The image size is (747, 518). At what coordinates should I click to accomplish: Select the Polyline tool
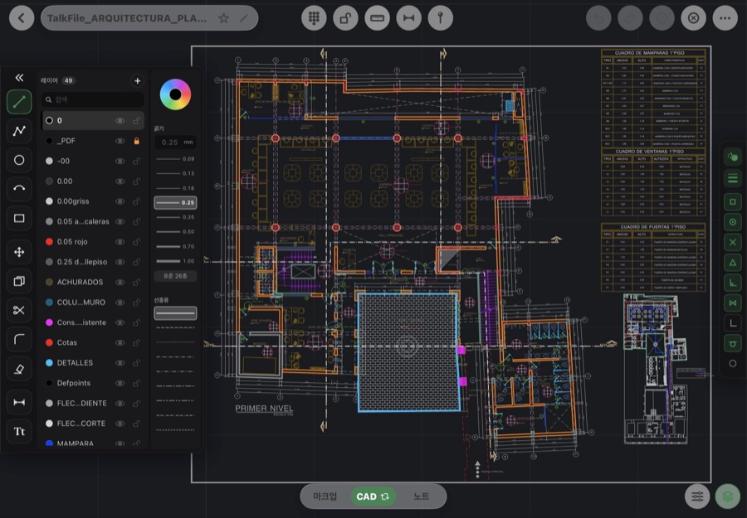tap(19, 131)
